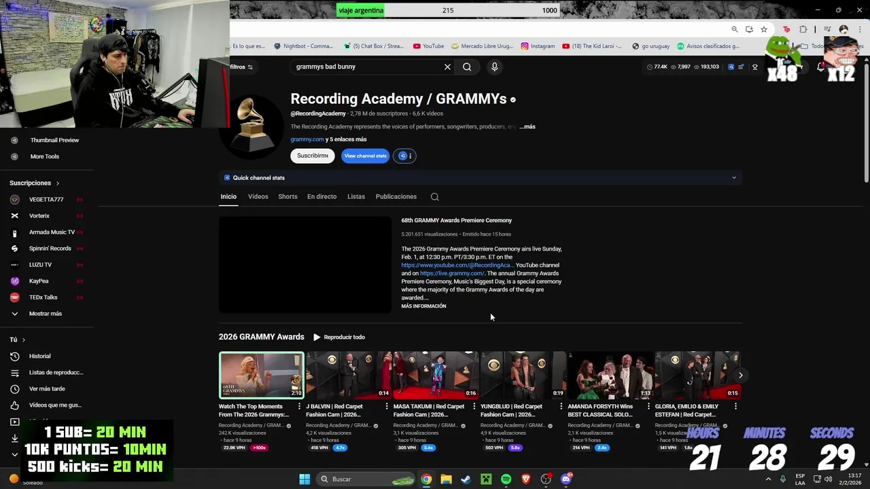
Task: Switch to the Shorts tab
Action: 288,196
